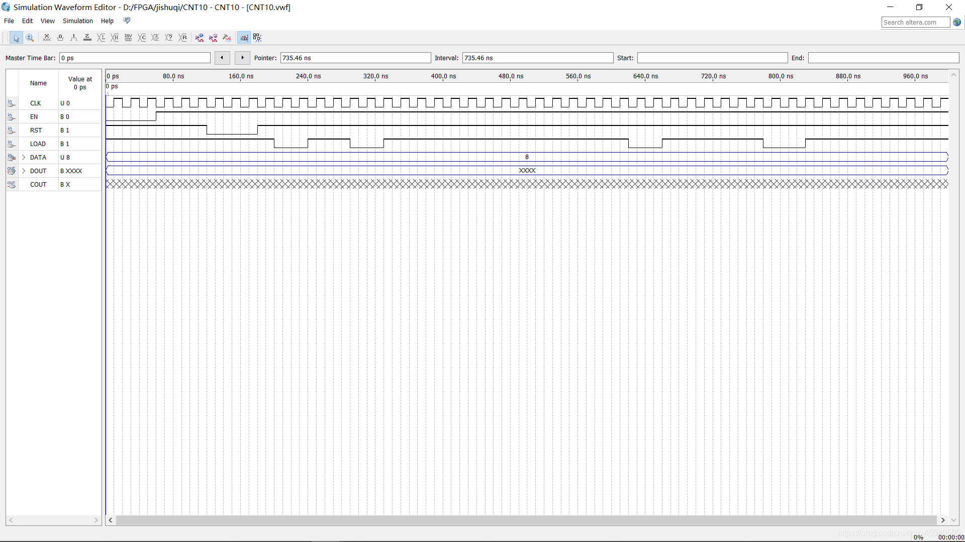
Task: Open the File menu
Action: [x=9, y=21]
